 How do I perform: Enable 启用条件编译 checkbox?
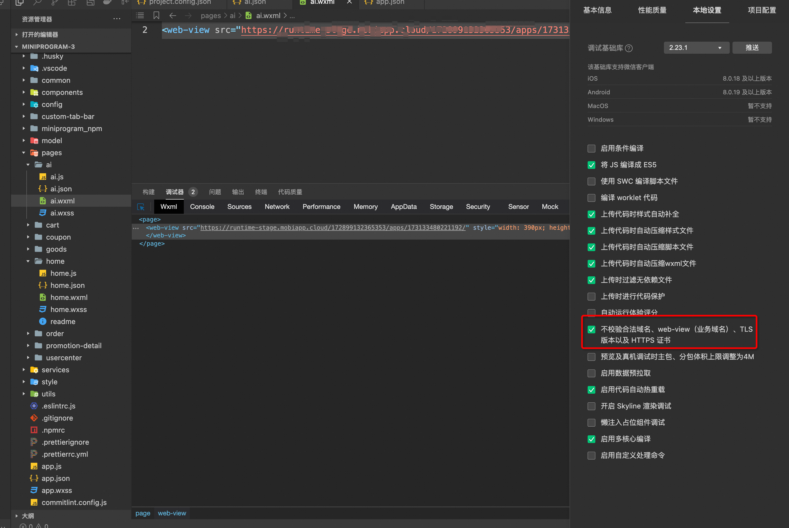pyautogui.click(x=591, y=149)
